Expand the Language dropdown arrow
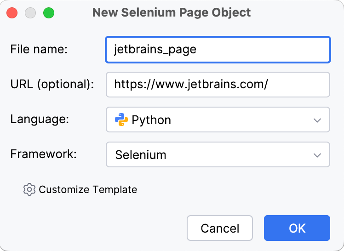The image size is (344, 251). tap(317, 120)
